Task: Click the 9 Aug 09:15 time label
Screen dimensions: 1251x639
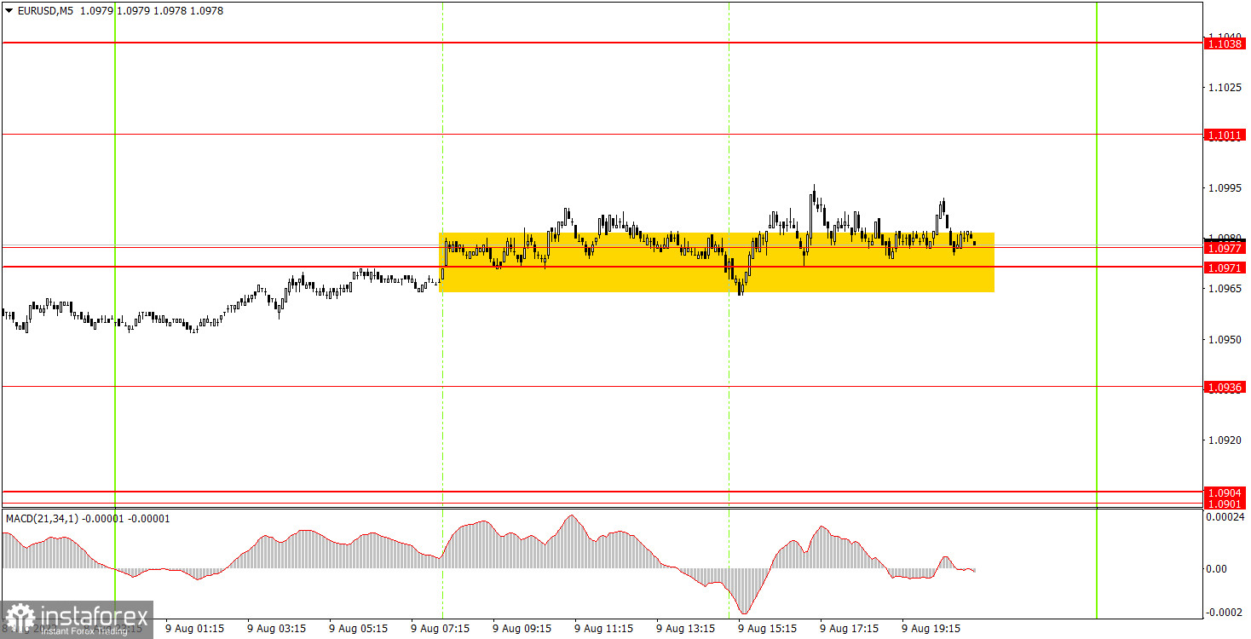Action: (x=522, y=629)
